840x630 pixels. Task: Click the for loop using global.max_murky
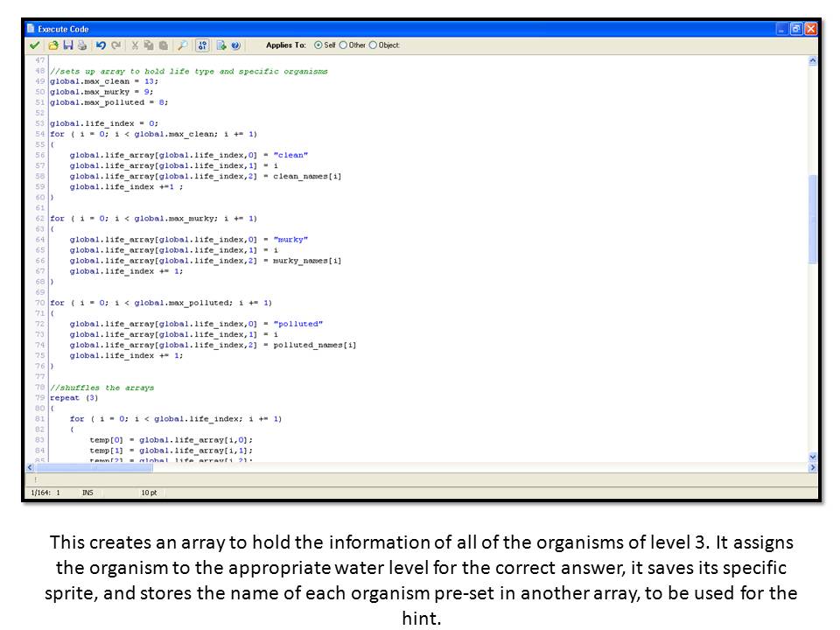(153, 219)
